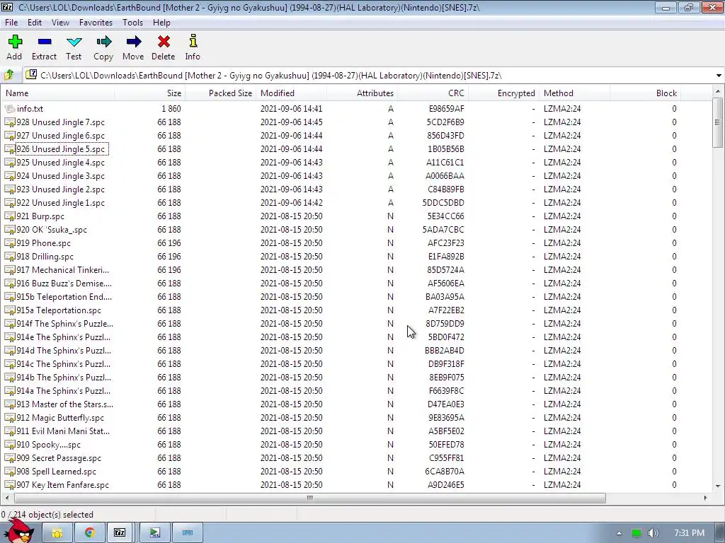Click the icon of 907 Key Item Fanfare.spc
725x543 pixels.
(x=10, y=485)
